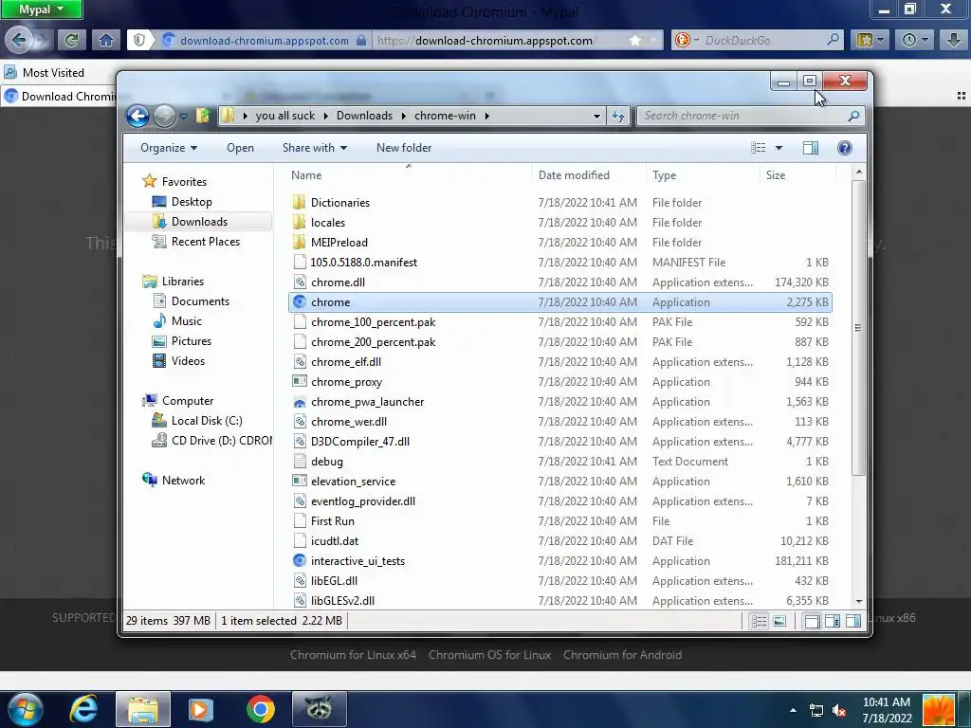Image resolution: width=971 pixels, height=728 pixels.
Task: Select Downloads in Favorites
Action: (199, 222)
